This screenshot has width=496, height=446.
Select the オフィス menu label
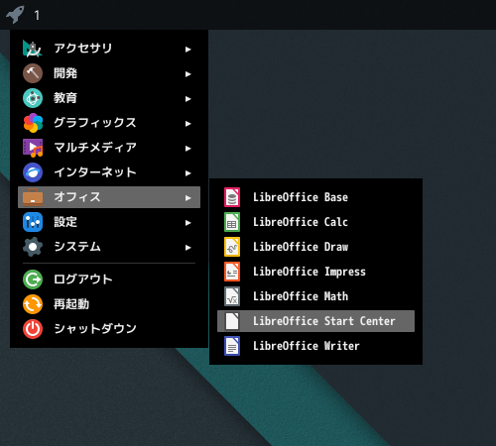77,197
